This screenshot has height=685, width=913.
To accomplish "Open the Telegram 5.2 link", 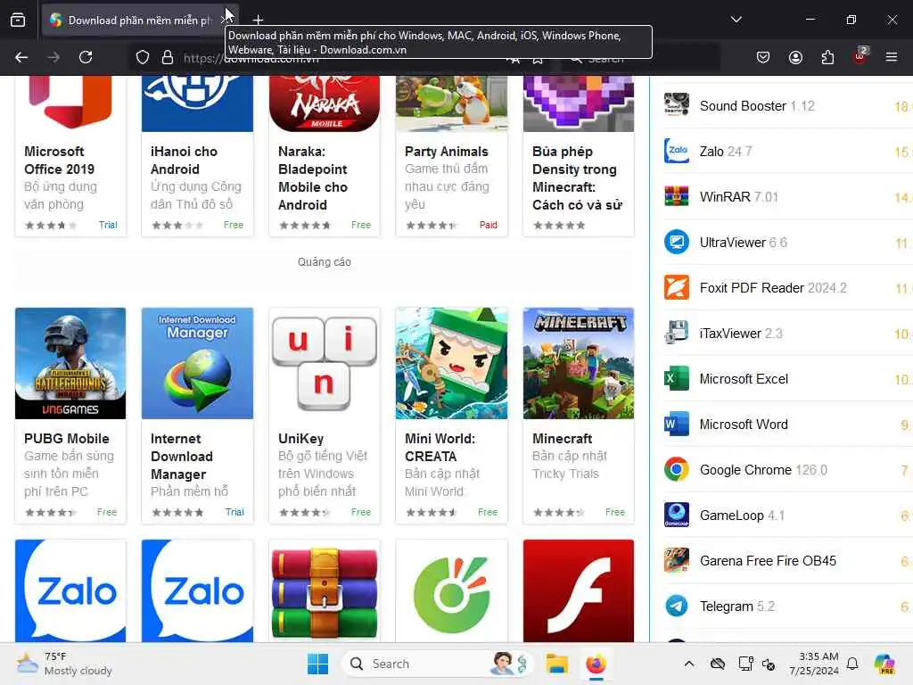I will (x=737, y=607).
